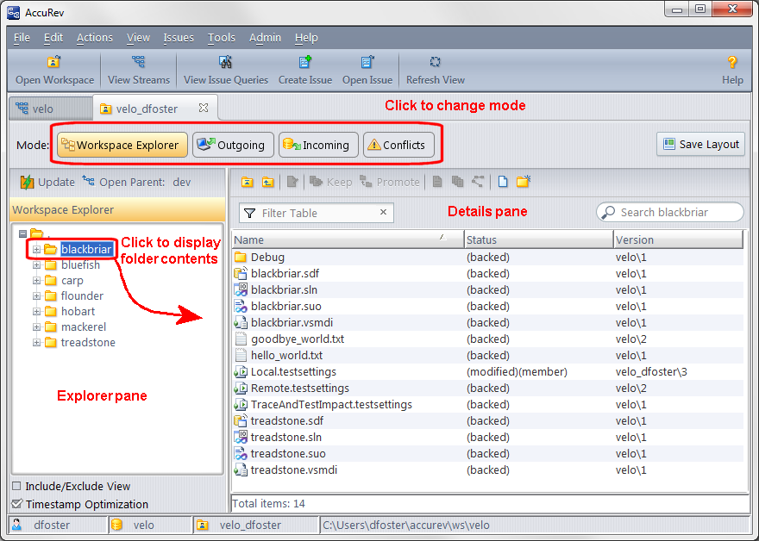Click the Update workspace icon

(x=27, y=182)
